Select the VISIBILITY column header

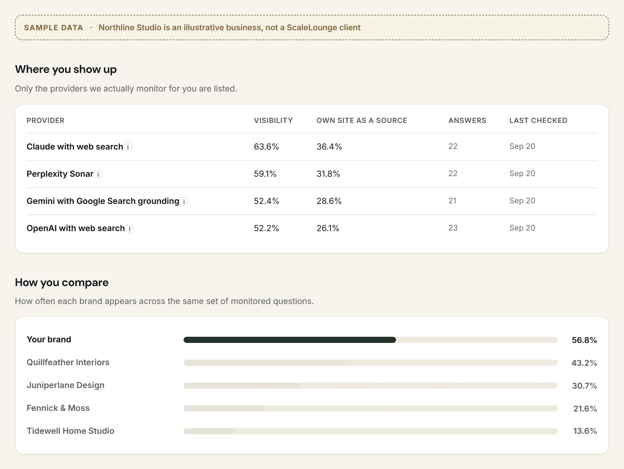point(273,120)
